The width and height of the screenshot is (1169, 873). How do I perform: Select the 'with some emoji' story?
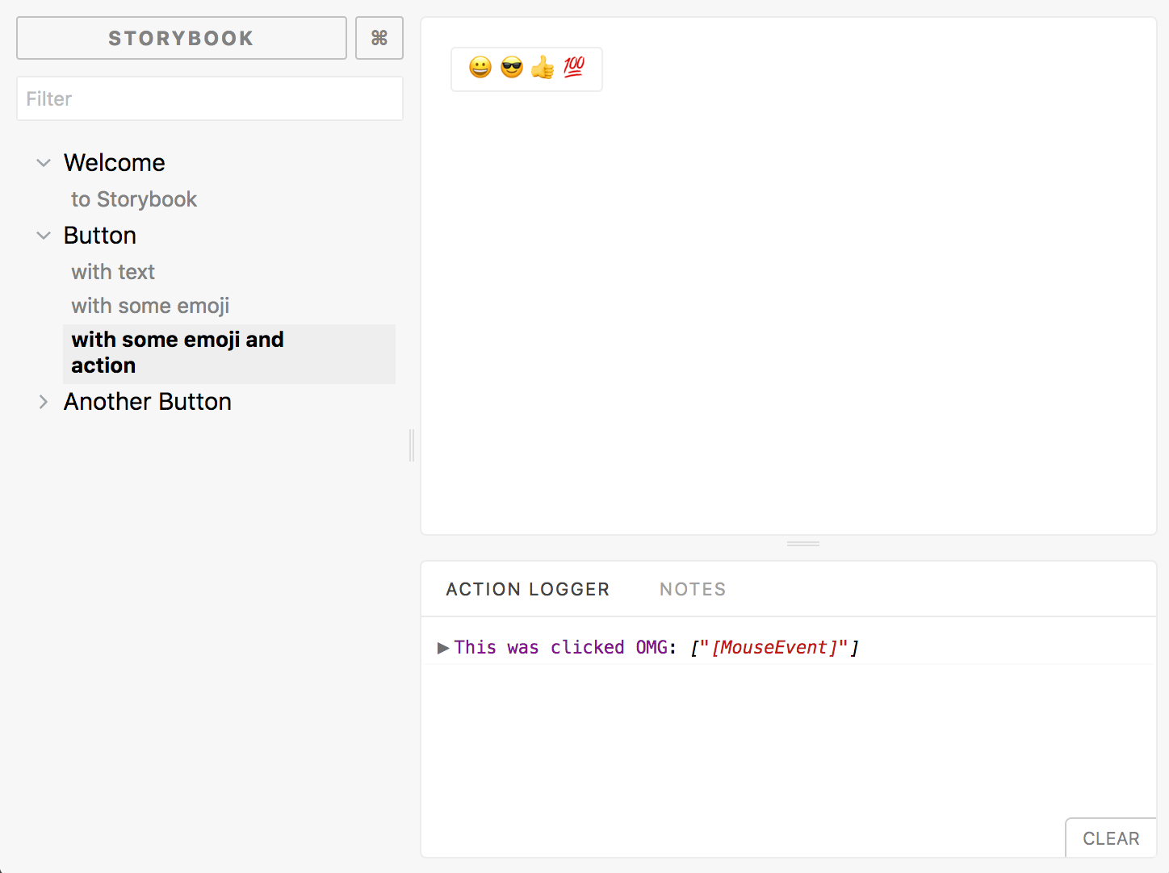[150, 306]
